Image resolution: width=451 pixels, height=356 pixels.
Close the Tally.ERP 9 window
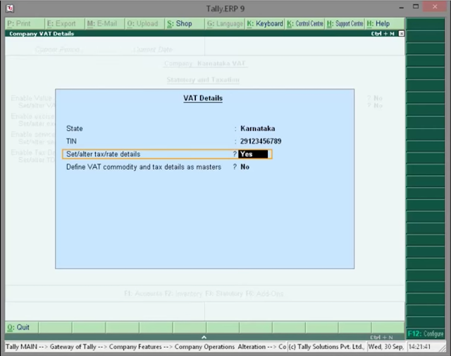coord(435,6)
